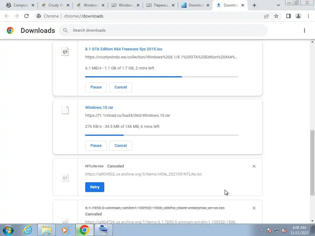Cancel the GTA Edition ISO download
The image size is (315, 236).
[121, 87]
